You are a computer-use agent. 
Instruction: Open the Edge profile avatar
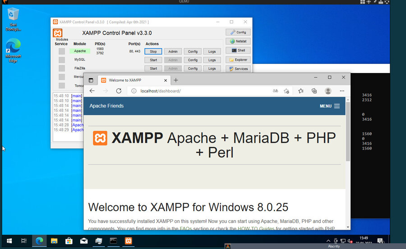tap(328, 91)
